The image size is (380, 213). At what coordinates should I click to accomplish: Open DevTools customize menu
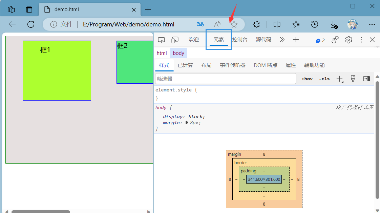(x=361, y=40)
